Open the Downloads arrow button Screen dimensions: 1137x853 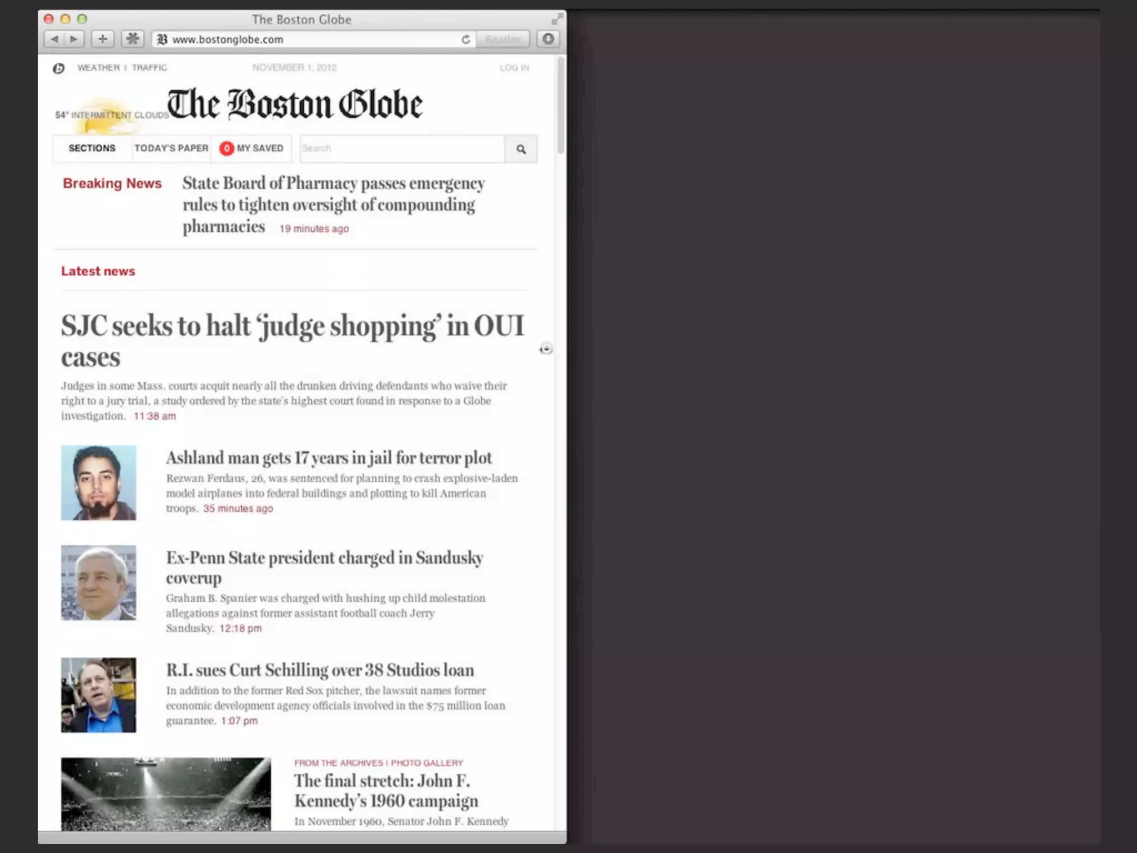click(548, 39)
